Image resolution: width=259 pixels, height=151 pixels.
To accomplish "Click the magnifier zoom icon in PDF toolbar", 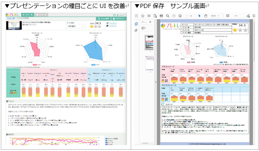I will pos(168,16).
